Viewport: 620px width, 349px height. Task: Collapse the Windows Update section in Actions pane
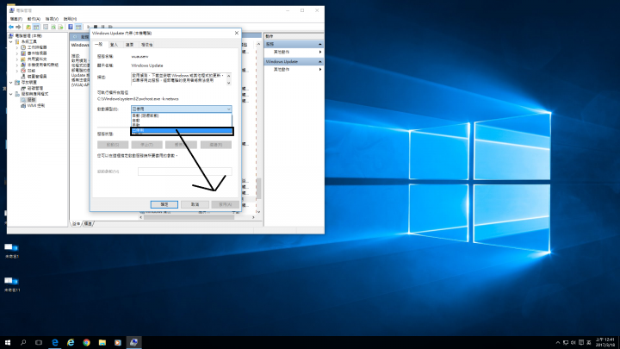(x=319, y=62)
